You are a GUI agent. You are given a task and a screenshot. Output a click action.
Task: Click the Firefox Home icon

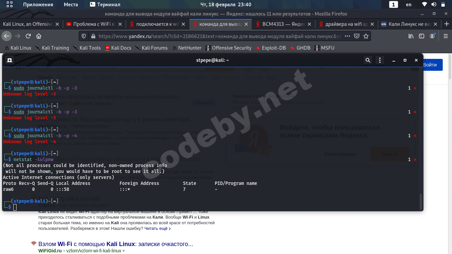coord(39,36)
